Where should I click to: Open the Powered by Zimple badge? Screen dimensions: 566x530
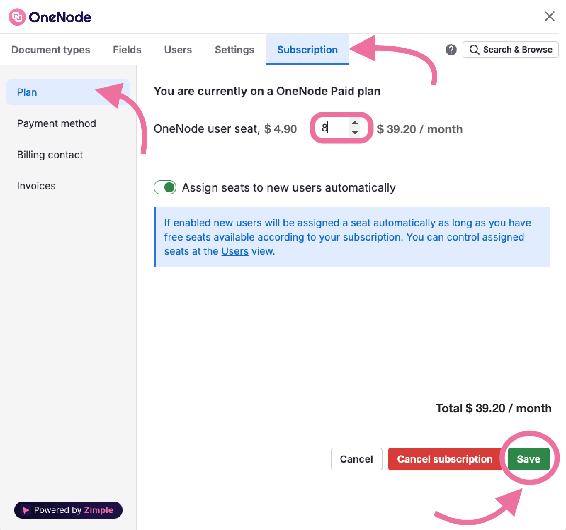coord(68,510)
